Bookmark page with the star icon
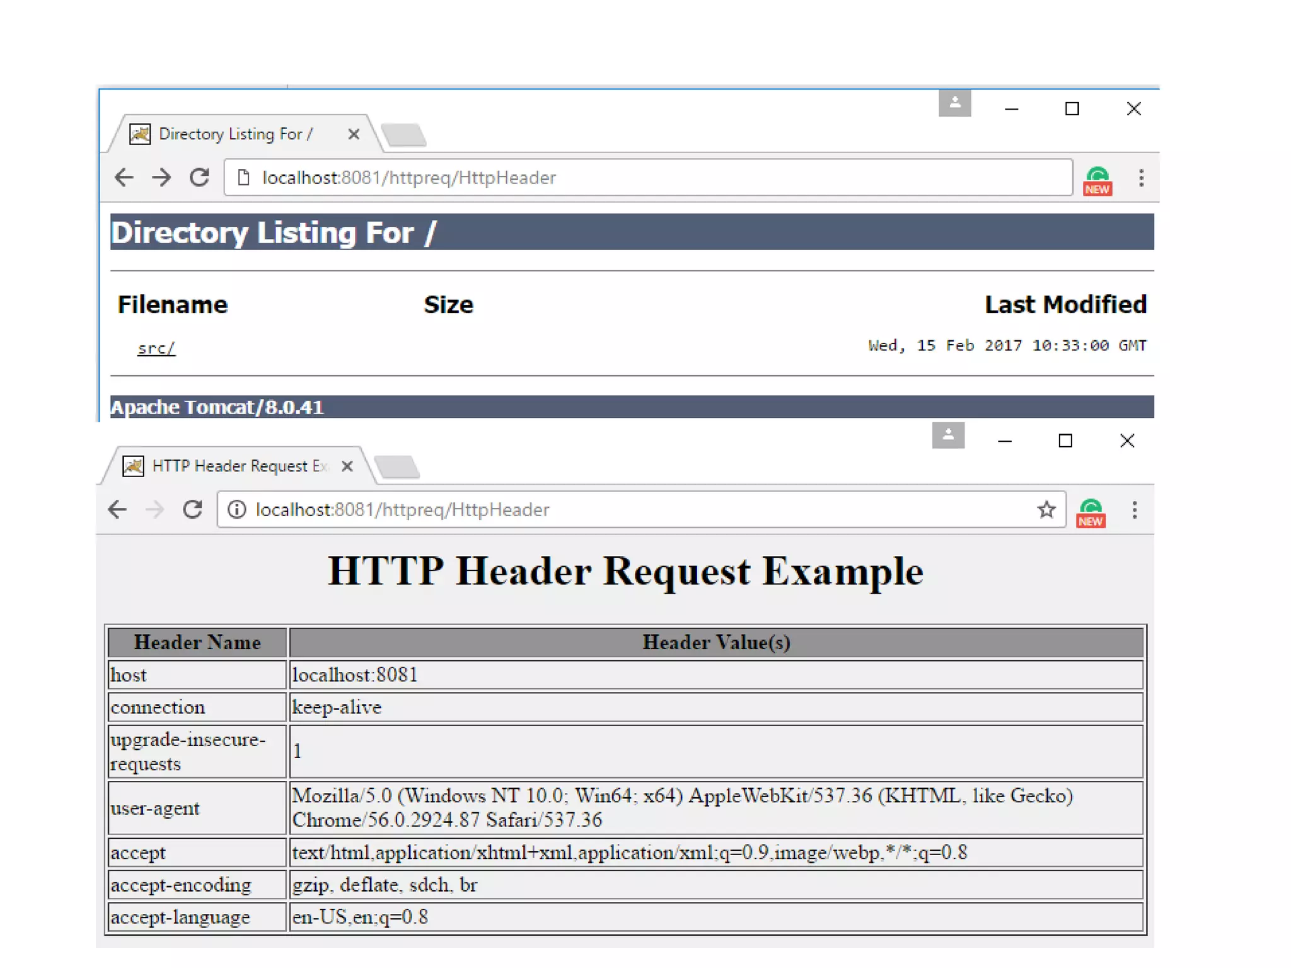This screenshot has width=1291, height=968. coord(1046,509)
